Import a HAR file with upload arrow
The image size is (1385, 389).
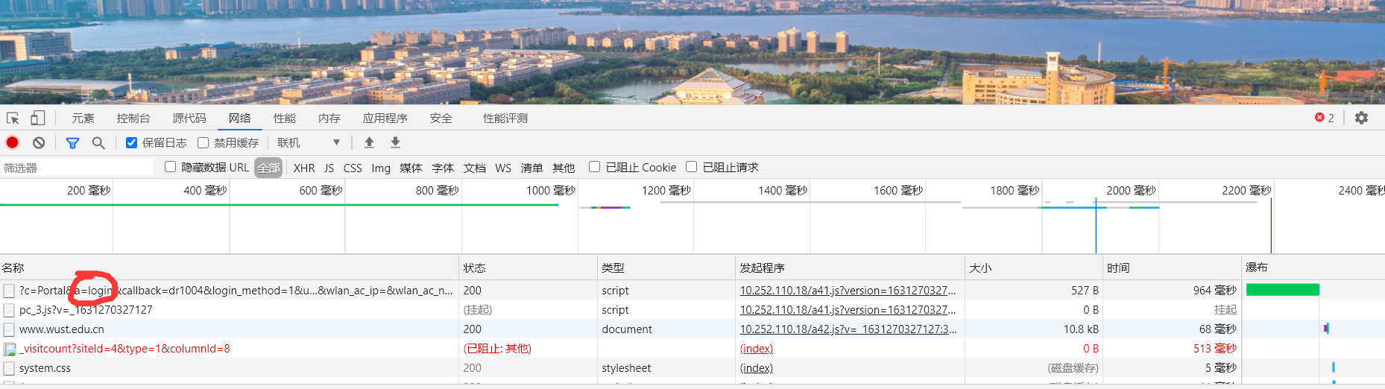369,142
